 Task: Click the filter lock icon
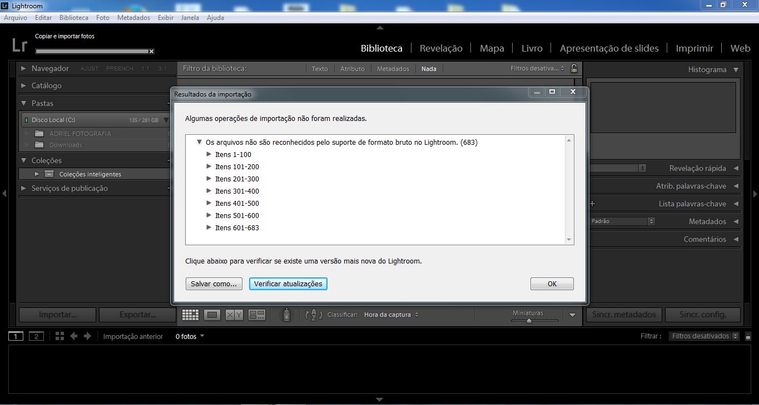[x=574, y=68]
